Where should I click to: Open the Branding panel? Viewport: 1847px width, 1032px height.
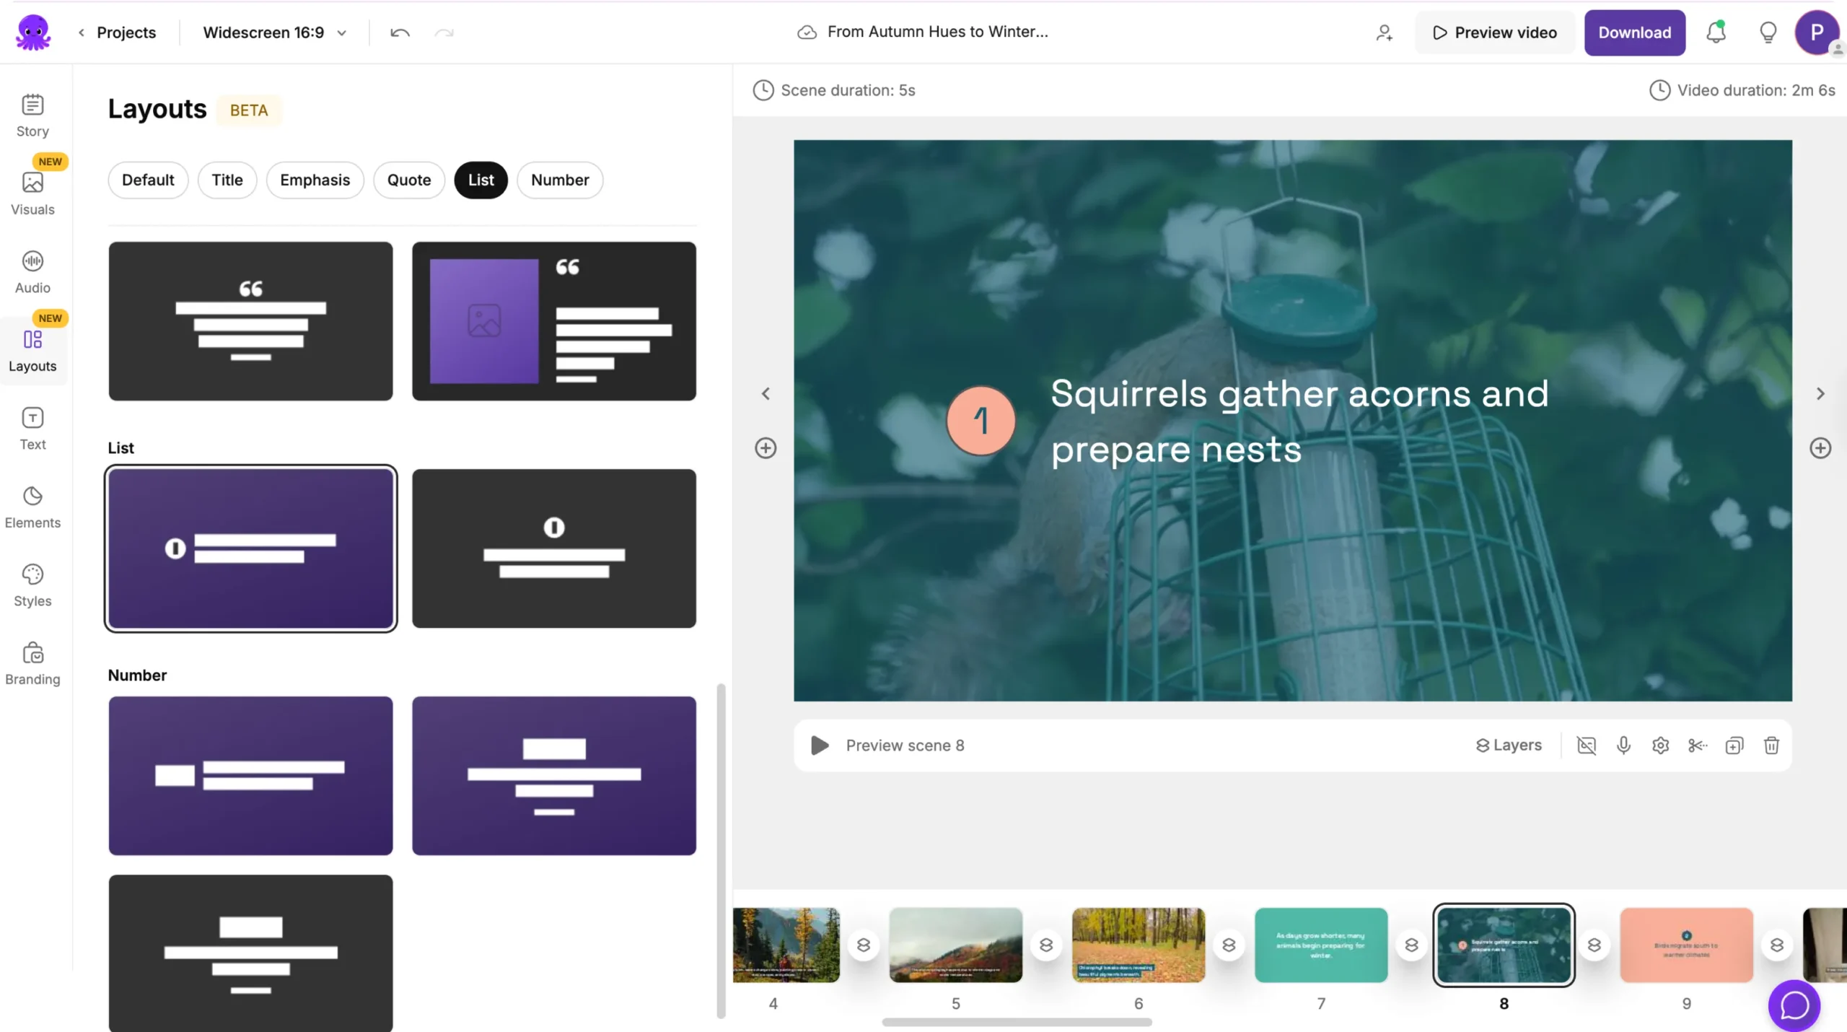click(x=32, y=663)
